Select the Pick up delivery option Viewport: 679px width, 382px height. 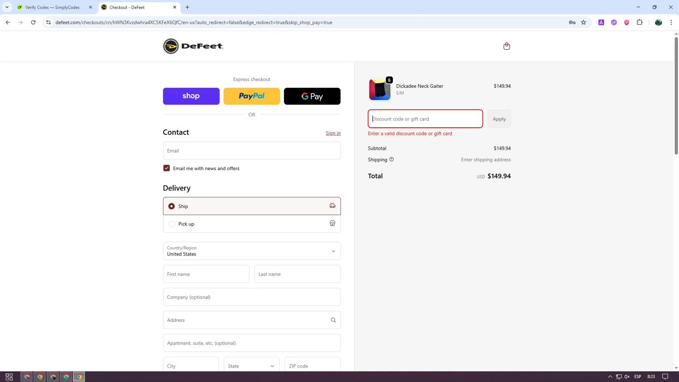coord(252,224)
